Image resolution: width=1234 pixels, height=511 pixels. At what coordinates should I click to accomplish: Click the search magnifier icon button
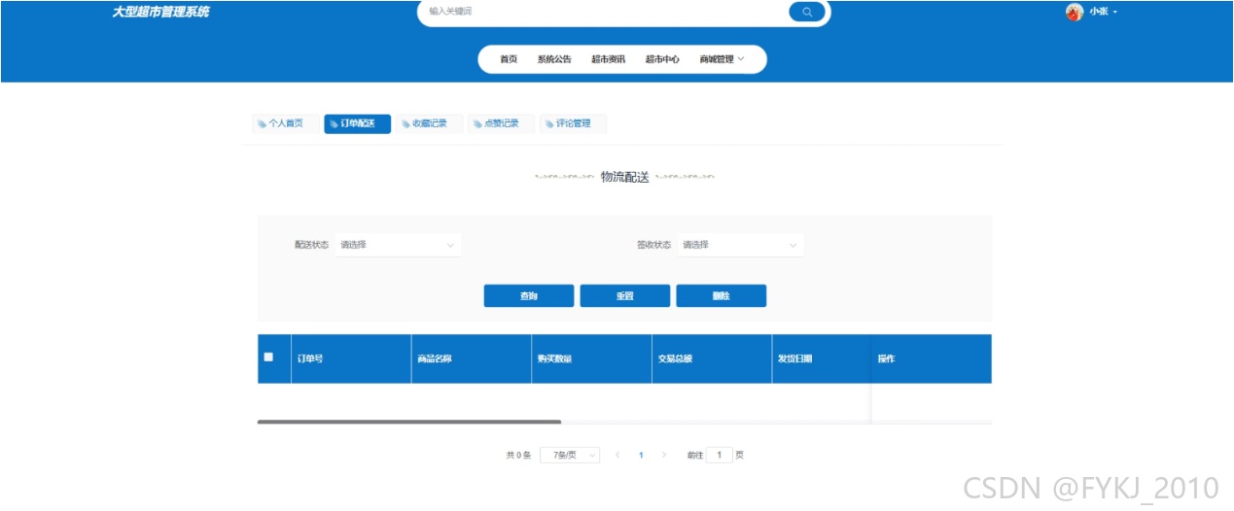tap(807, 12)
